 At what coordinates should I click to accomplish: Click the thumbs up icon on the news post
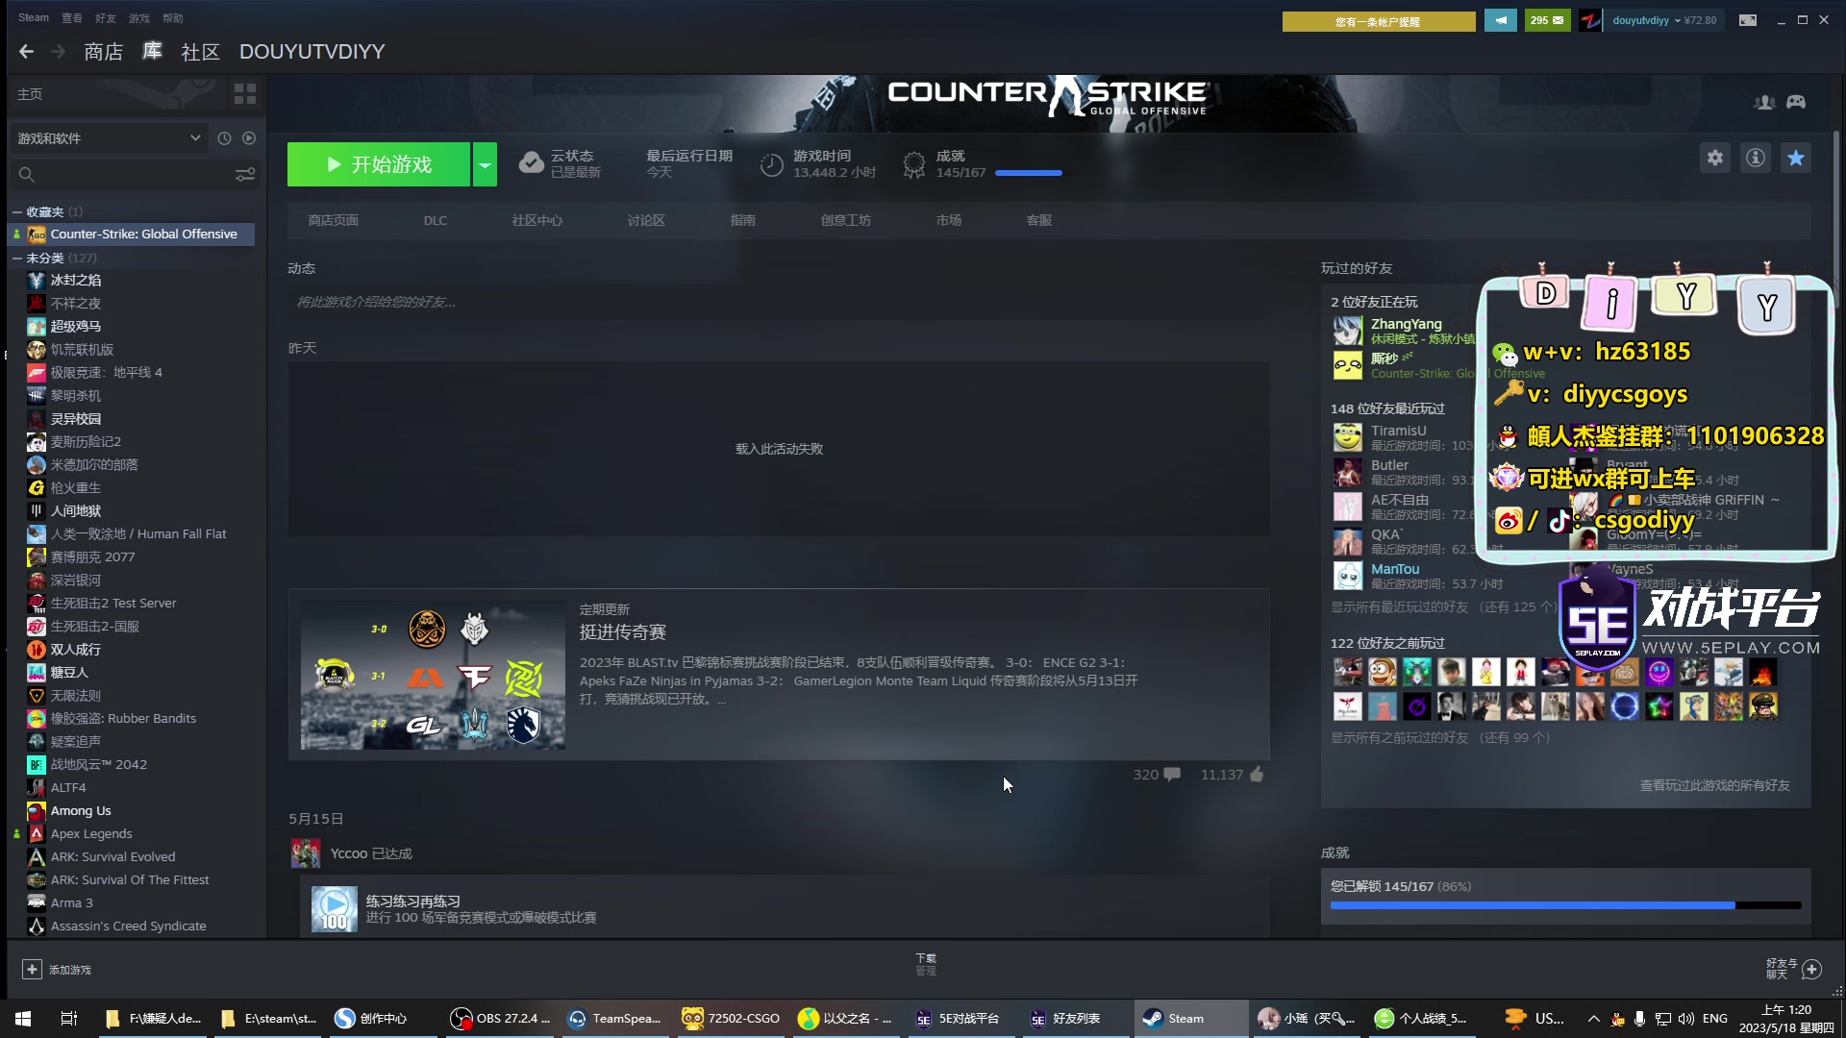[1257, 775]
